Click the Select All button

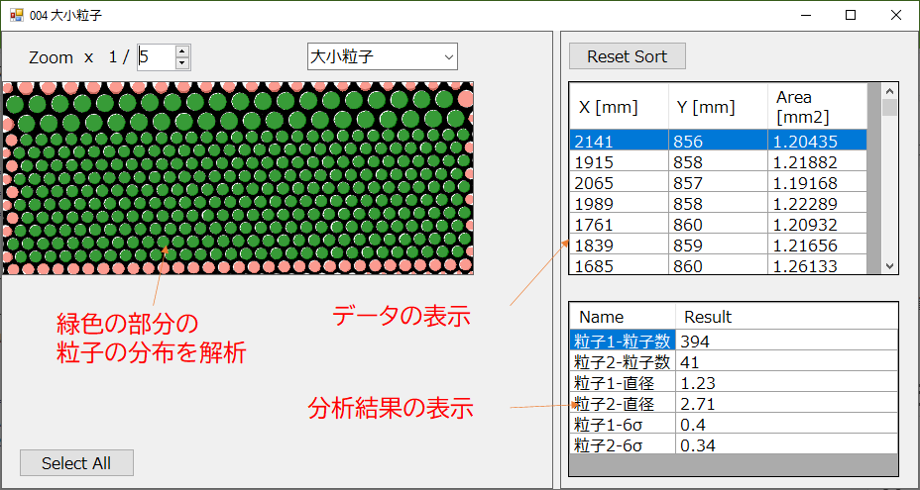coord(76,463)
